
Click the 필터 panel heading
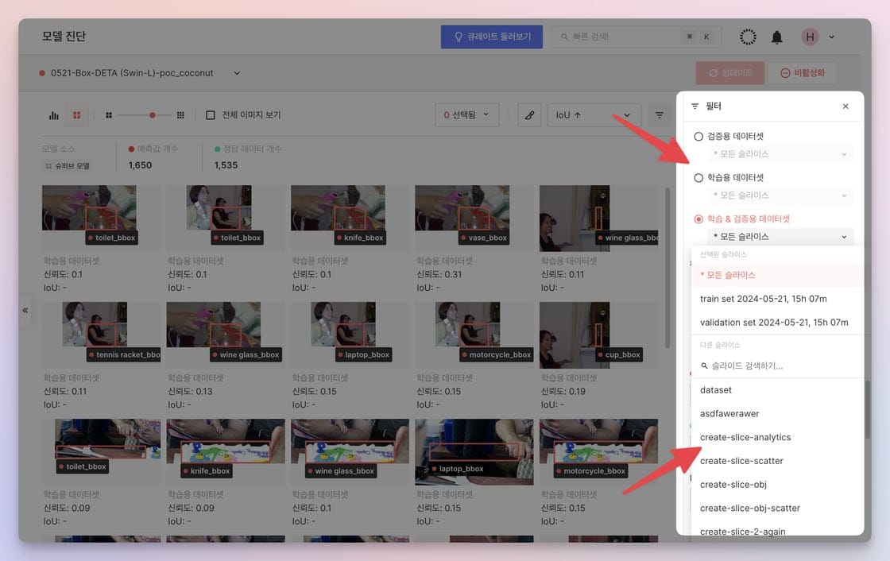(713, 106)
